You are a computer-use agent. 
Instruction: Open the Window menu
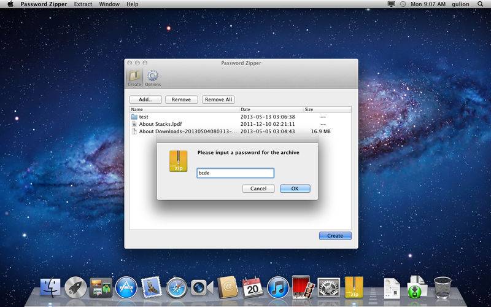[109, 4]
